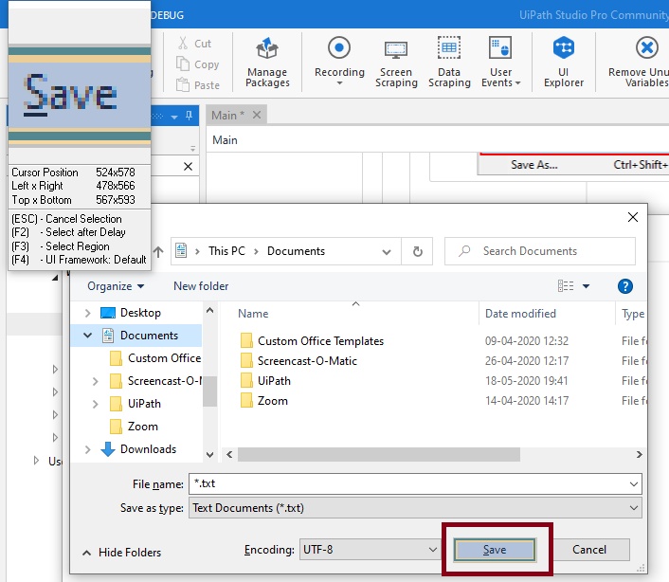The width and height of the screenshot is (669, 582).
Task: Expand the UiPath tree folder
Action: (95, 404)
